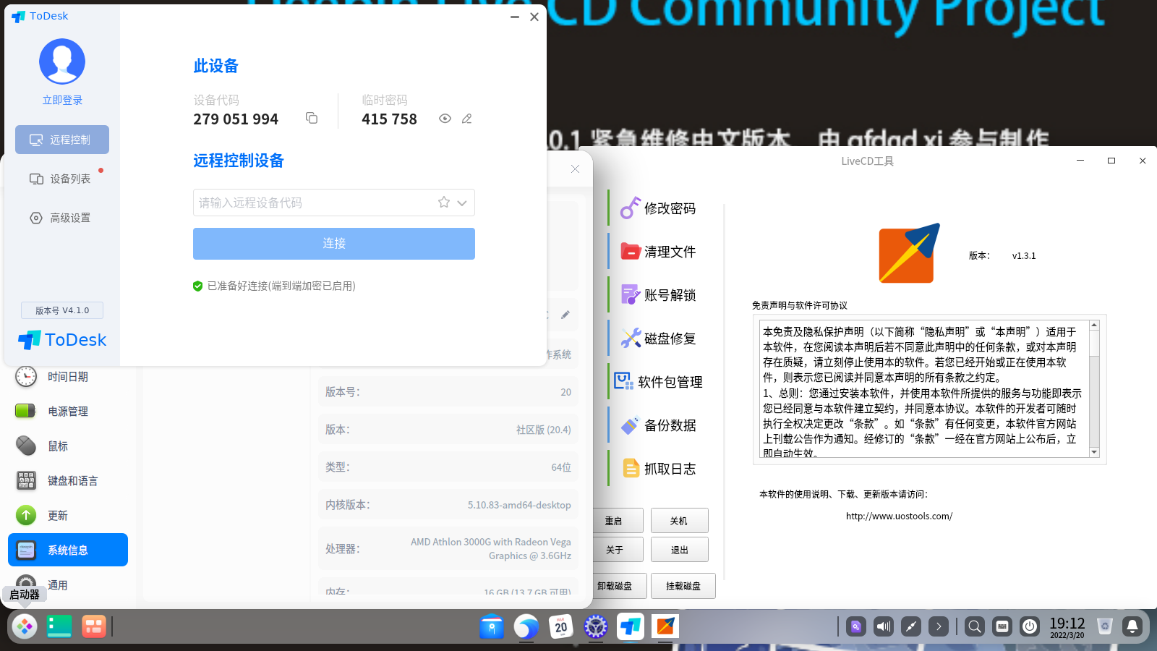Click the LiveCD tool icon in dock
The width and height of the screenshot is (1157, 651).
[665, 626]
